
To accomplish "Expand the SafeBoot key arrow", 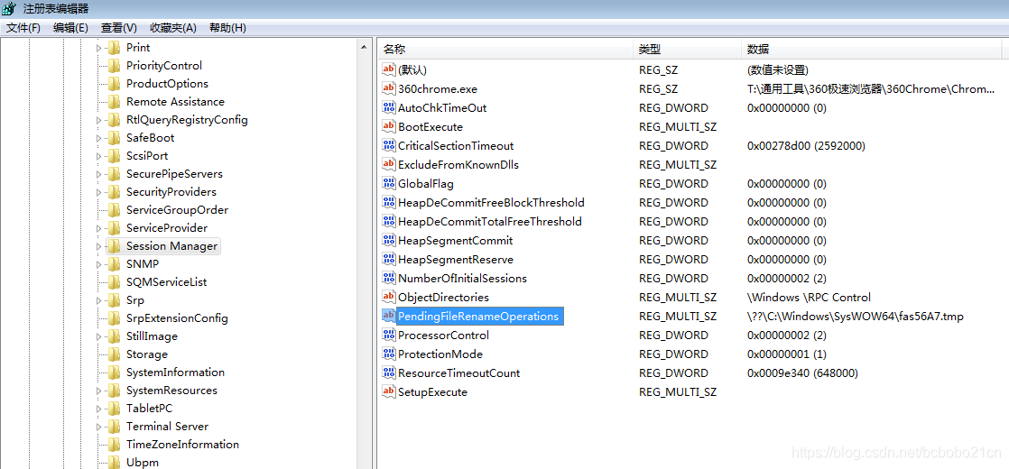I will tap(98, 138).
